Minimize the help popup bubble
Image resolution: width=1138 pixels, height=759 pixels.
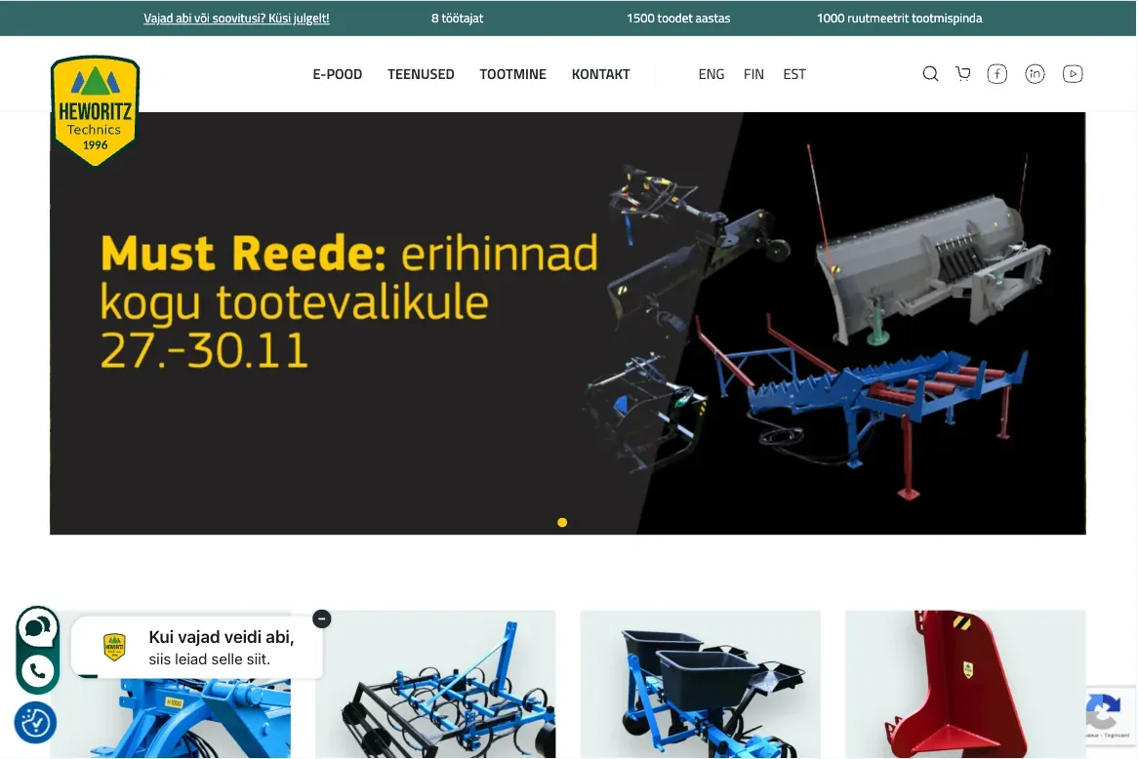coord(322,619)
